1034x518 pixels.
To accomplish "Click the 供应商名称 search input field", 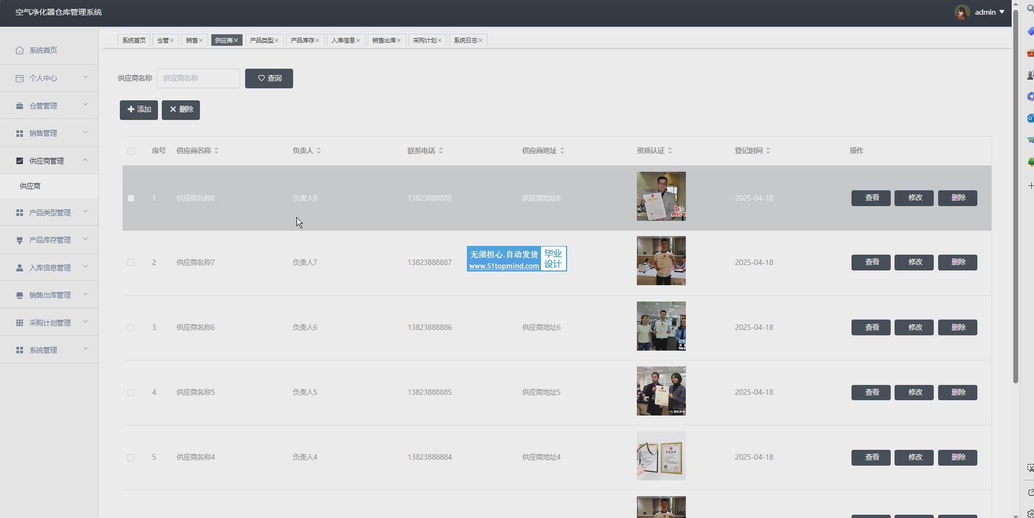I will pos(198,78).
